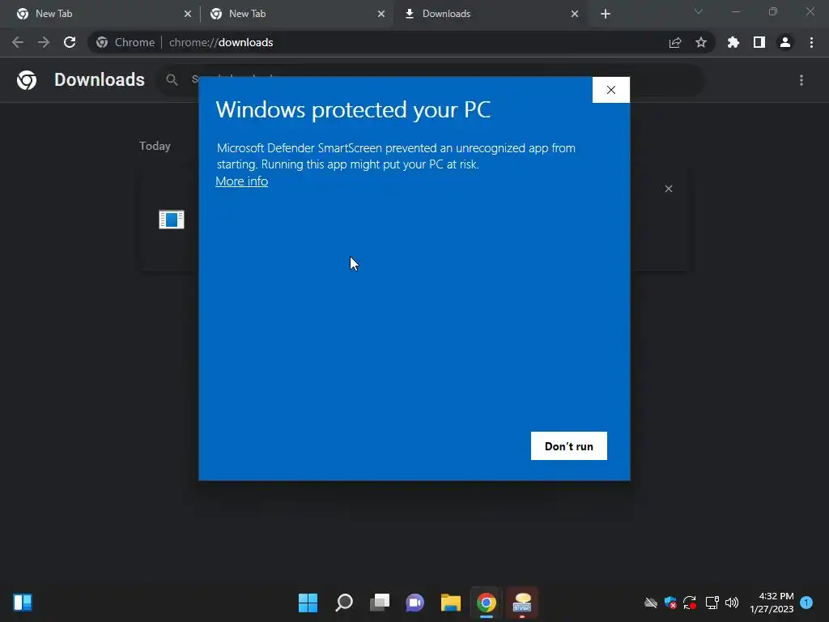Open the Windows Start menu
The height and width of the screenshot is (622, 829).
tap(308, 603)
